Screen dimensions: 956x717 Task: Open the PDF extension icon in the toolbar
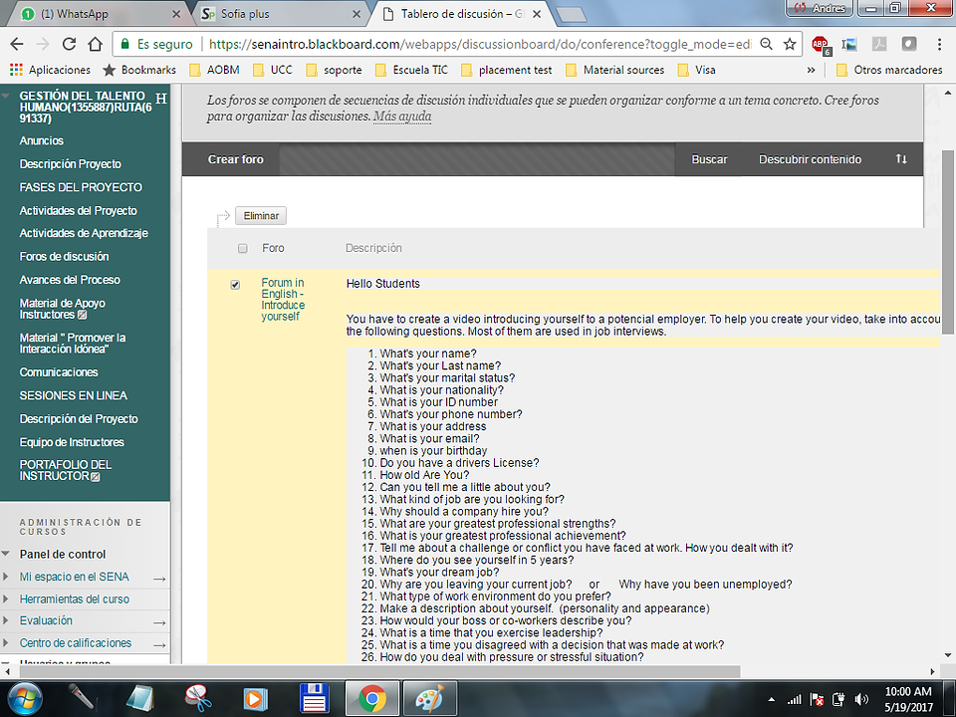coord(879,44)
